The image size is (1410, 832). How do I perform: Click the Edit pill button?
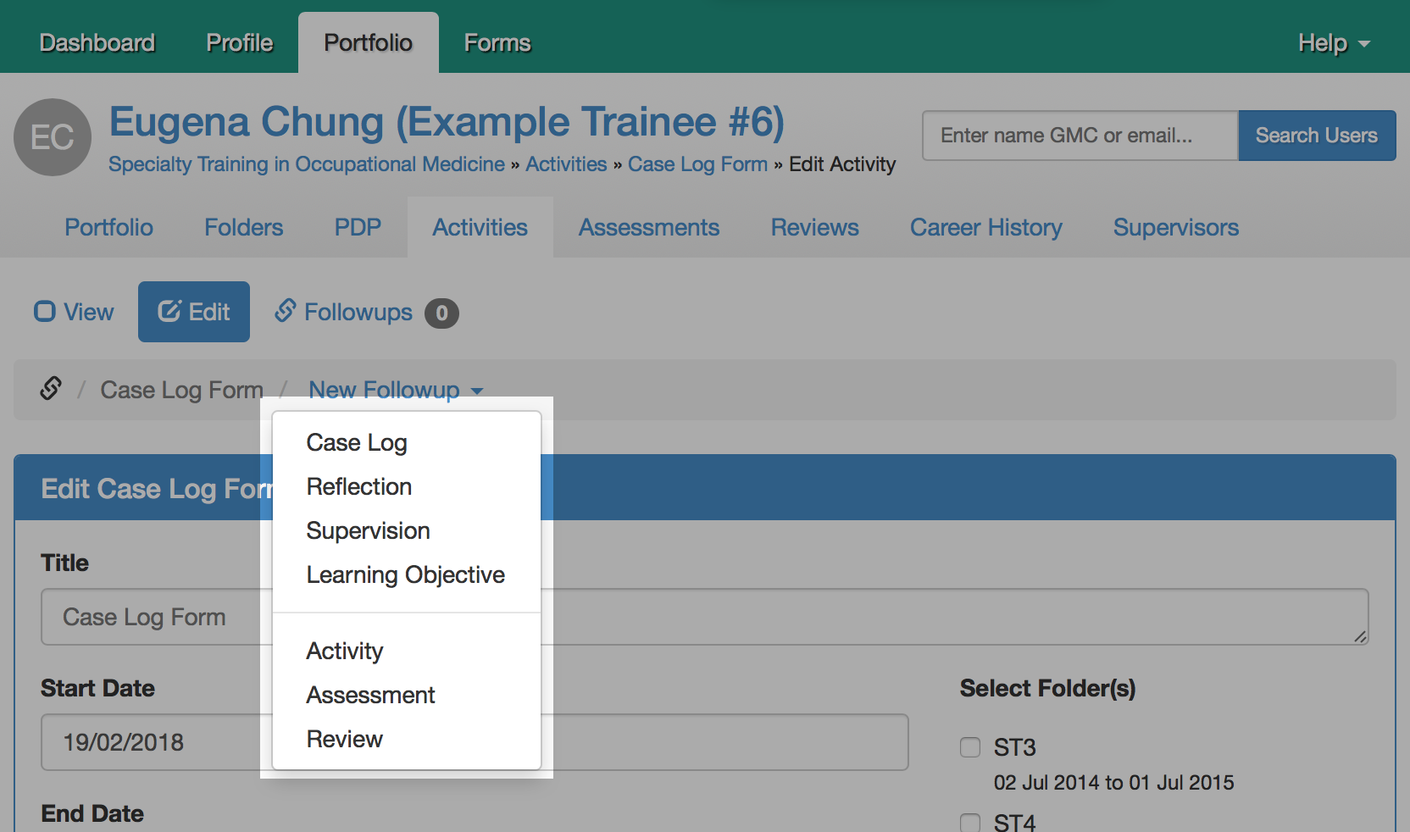tap(194, 312)
